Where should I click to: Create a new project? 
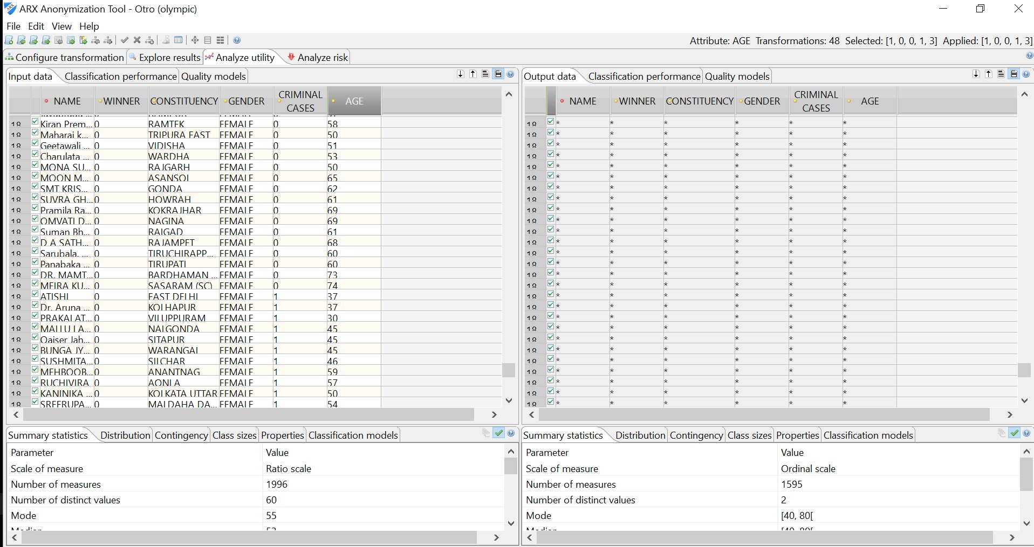tap(8, 40)
